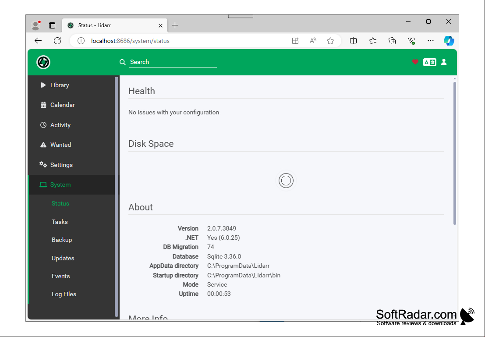View site information icon in address bar
Viewport: 485px width, 337px height.
click(81, 41)
